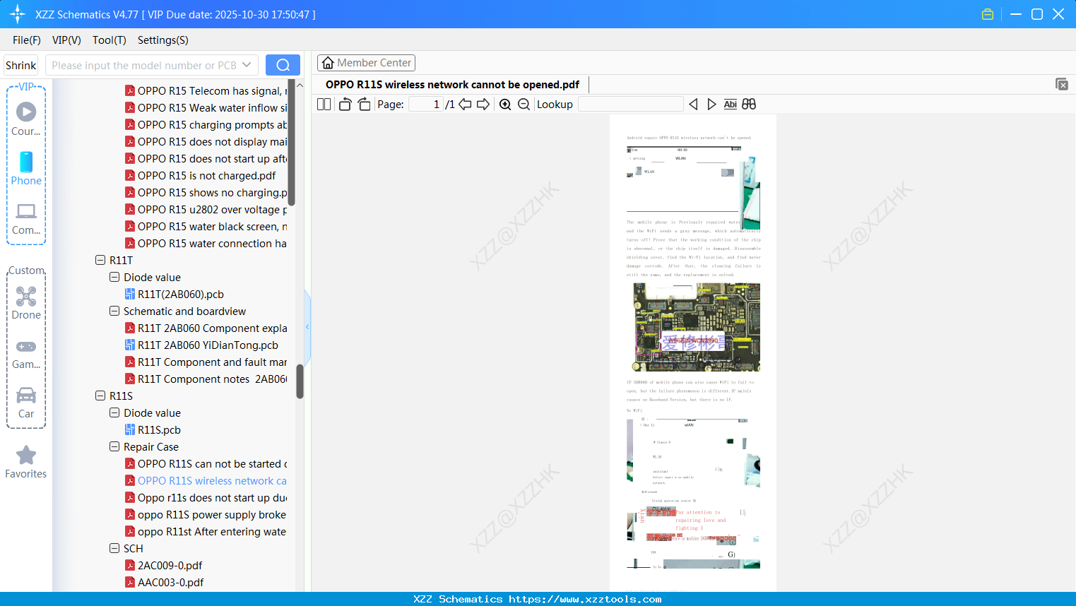The width and height of the screenshot is (1076, 606).
Task: Collapse Diode value under R11T
Action: 114,277
